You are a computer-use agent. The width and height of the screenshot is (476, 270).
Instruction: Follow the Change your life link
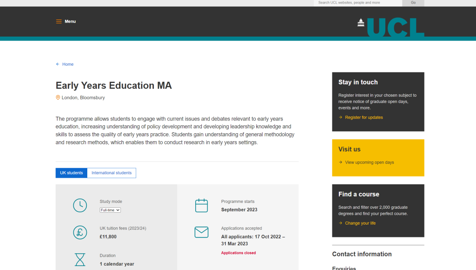coord(361,223)
